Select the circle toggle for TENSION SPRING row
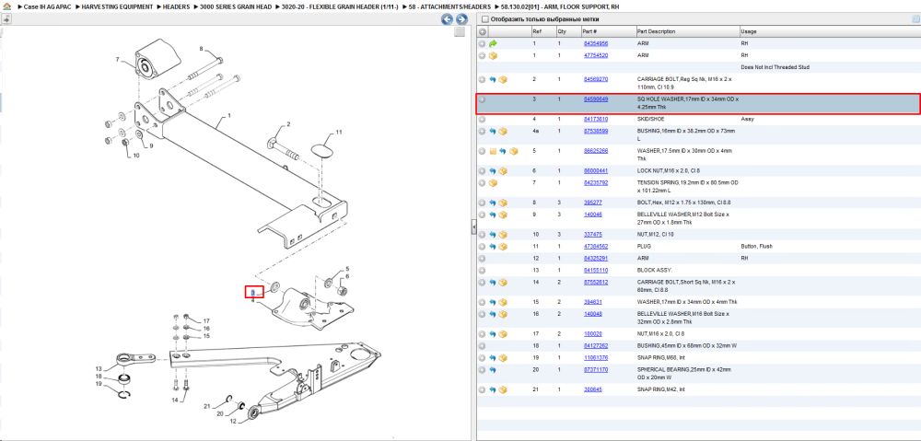The width and height of the screenshot is (921, 441). [x=483, y=182]
